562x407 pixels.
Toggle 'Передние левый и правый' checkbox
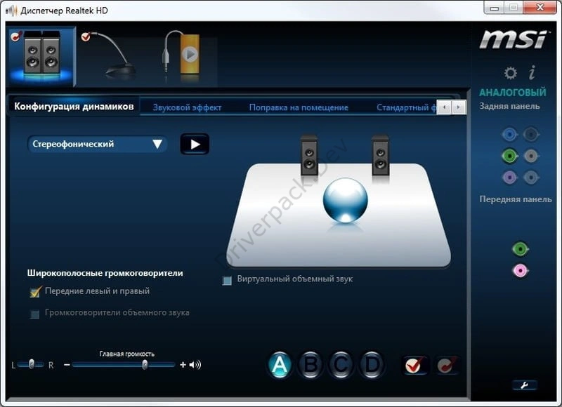pyautogui.click(x=35, y=292)
